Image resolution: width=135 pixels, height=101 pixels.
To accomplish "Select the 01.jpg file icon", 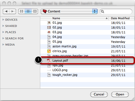I will pos(49,23).
